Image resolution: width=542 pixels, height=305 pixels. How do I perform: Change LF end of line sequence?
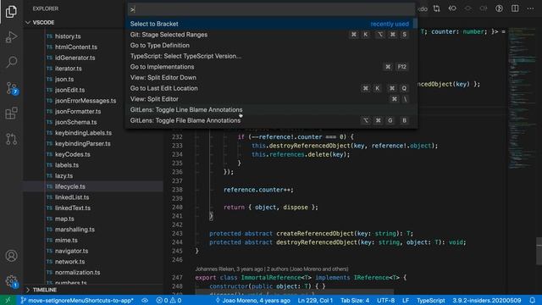(406, 300)
